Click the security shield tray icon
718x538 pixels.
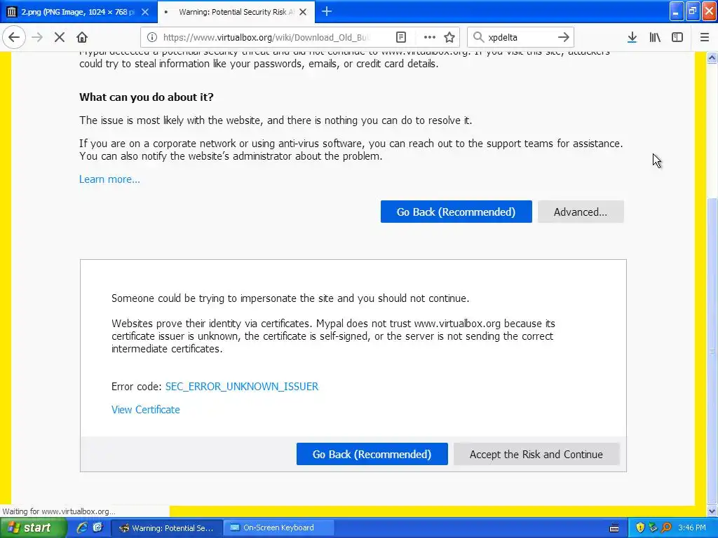click(x=640, y=528)
